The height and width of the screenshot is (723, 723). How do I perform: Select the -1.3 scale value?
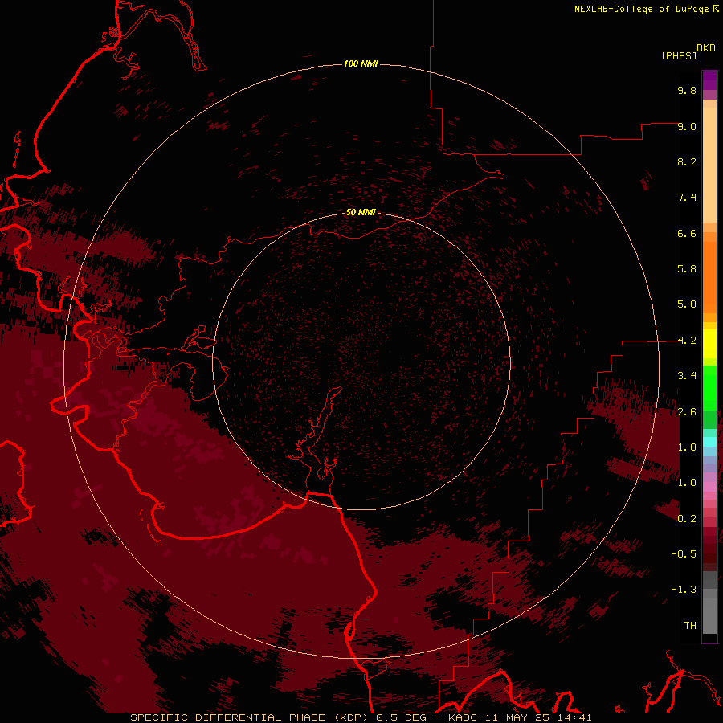click(684, 590)
